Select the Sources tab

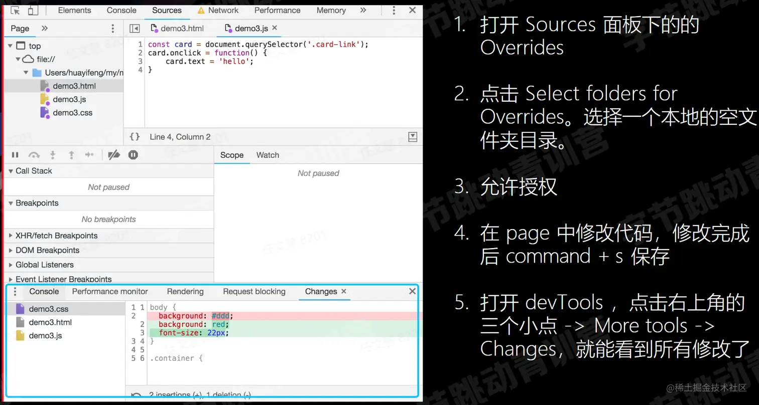[x=167, y=11]
